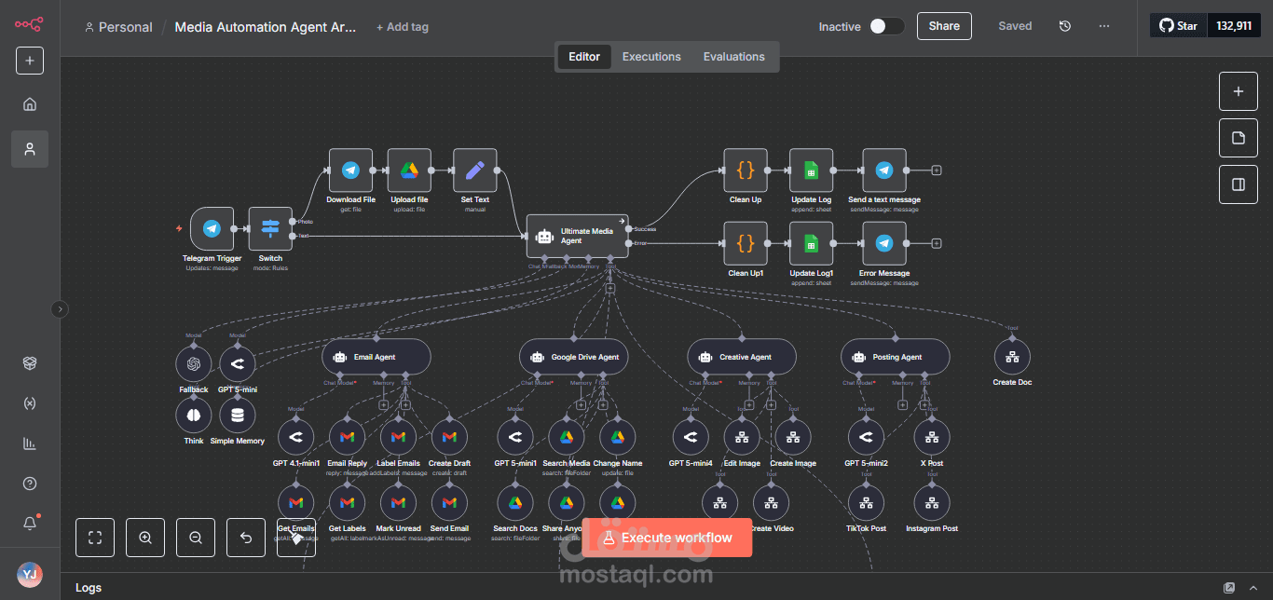Image resolution: width=1273 pixels, height=600 pixels.
Task: Expand the left sidebar with chevron
Action: pyautogui.click(x=60, y=309)
